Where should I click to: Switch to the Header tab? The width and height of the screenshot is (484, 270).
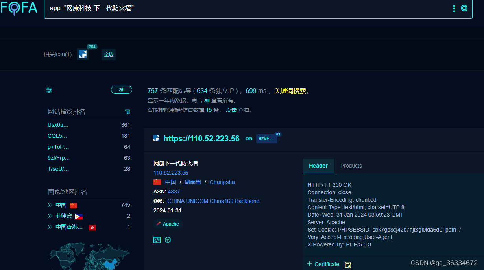(x=318, y=166)
